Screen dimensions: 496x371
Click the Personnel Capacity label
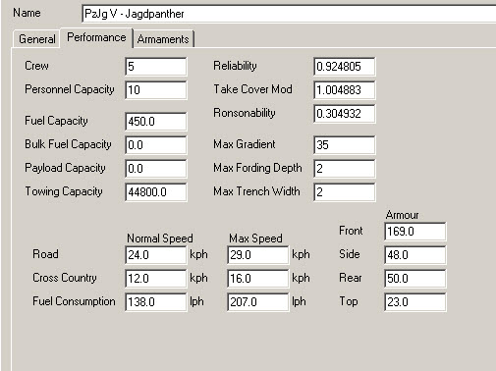click(x=70, y=89)
